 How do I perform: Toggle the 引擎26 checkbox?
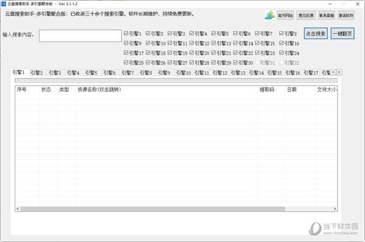[148, 63]
